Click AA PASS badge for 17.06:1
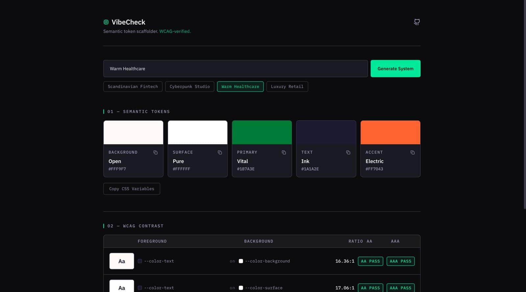The height and width of the screenshot is (292, 526). tap(370, 288)
